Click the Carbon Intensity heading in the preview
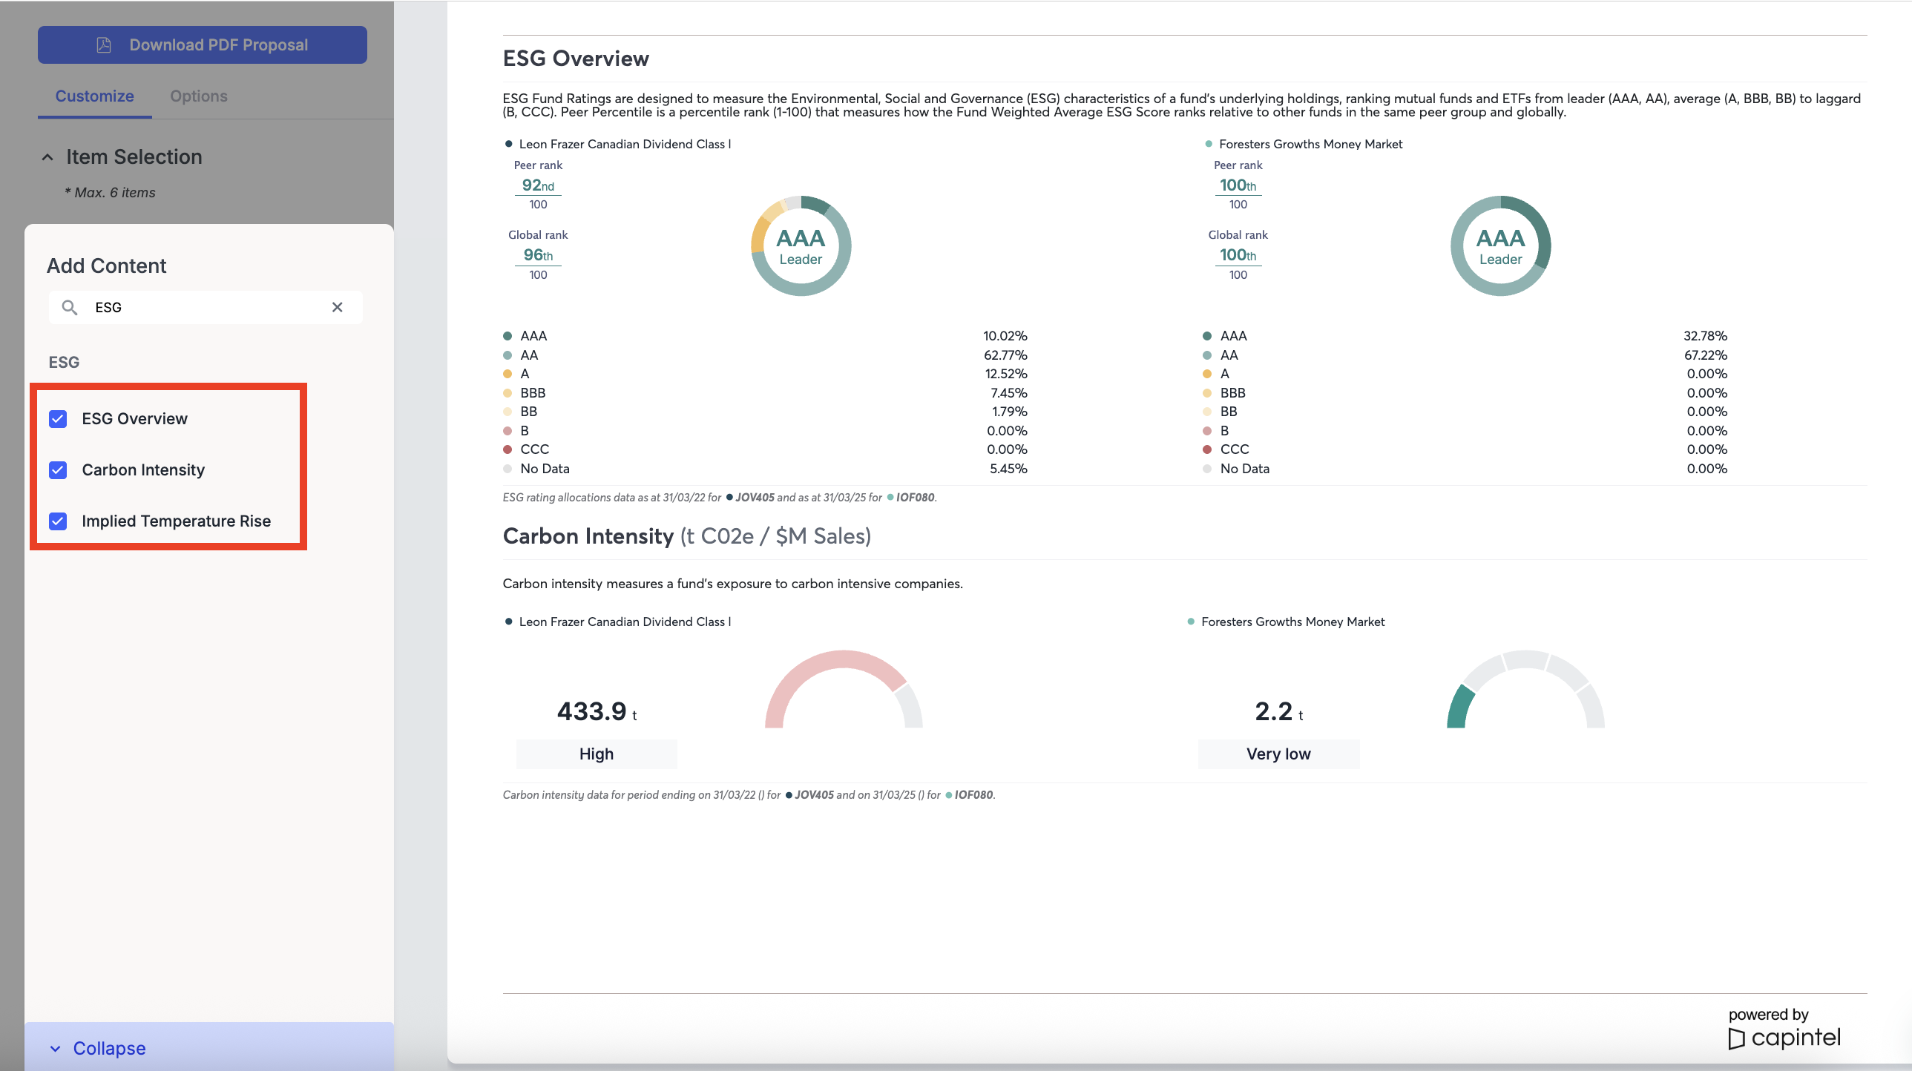 click(x=686, y=537)
